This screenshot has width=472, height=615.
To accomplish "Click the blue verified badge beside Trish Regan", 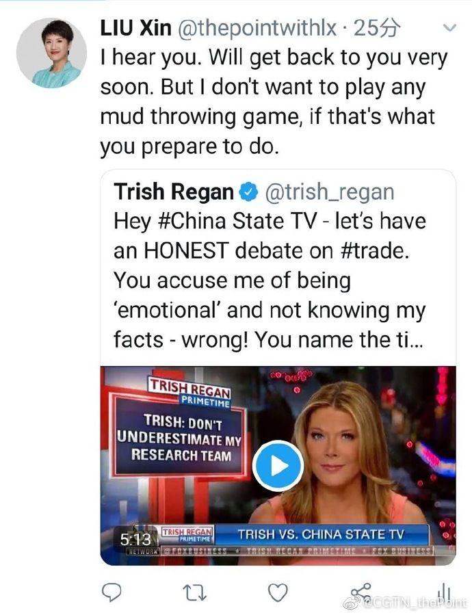I will (246, 192).
